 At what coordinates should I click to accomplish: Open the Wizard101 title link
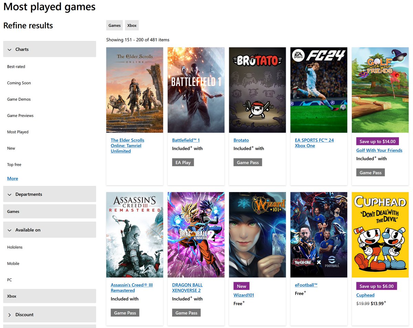click(244, 295)
